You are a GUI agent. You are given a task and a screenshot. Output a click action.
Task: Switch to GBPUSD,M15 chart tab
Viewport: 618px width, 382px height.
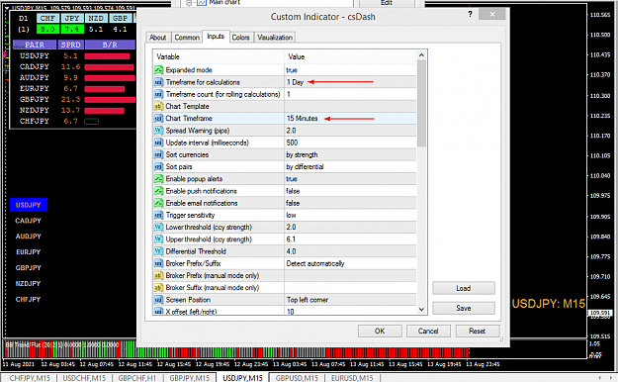[x=297, y=378]
